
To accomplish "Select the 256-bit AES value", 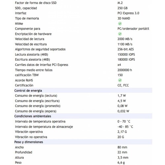I will (125, 49).
